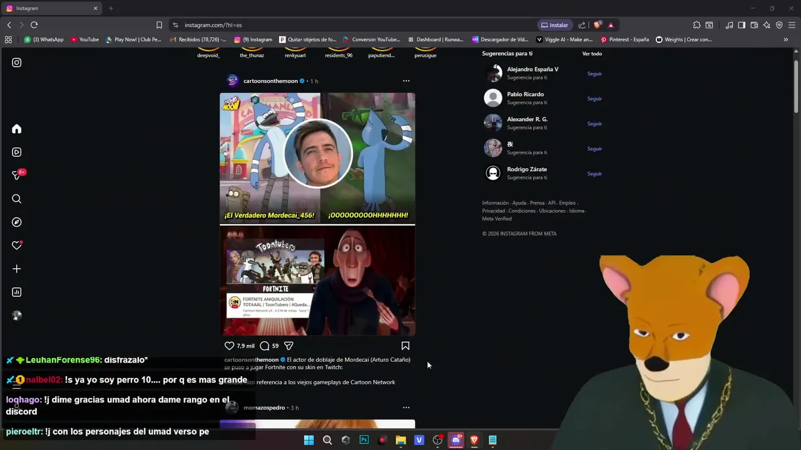Open the Windows Start menu
This screenshot has width=801, height=450.
coord(309,440)
